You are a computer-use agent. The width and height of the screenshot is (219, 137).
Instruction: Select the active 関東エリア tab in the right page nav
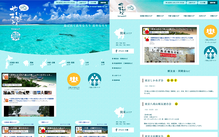point(160,16)
